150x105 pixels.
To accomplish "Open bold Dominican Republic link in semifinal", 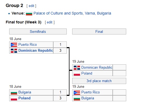I will [x=36, y=51].
